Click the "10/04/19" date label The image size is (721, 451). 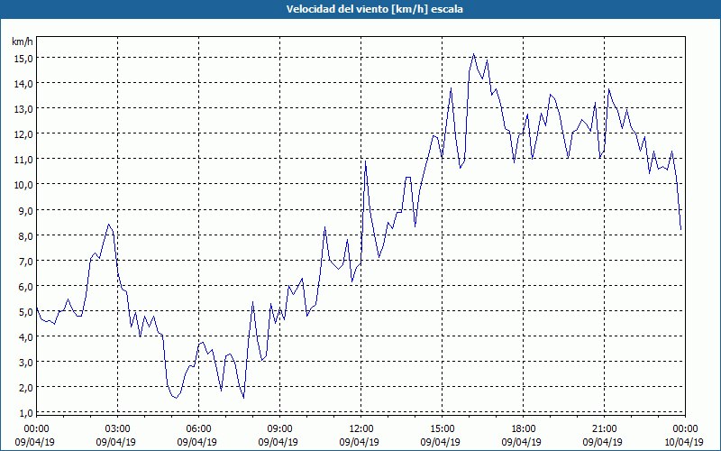pyautogui.click(x=684, y=442)
